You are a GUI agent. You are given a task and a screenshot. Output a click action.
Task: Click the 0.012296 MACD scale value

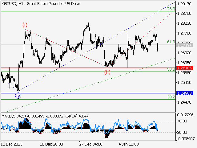point(185,115)
